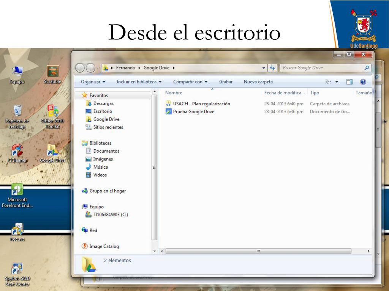
Task: Click Fernanda in the address path
Action: pos(125,68)
